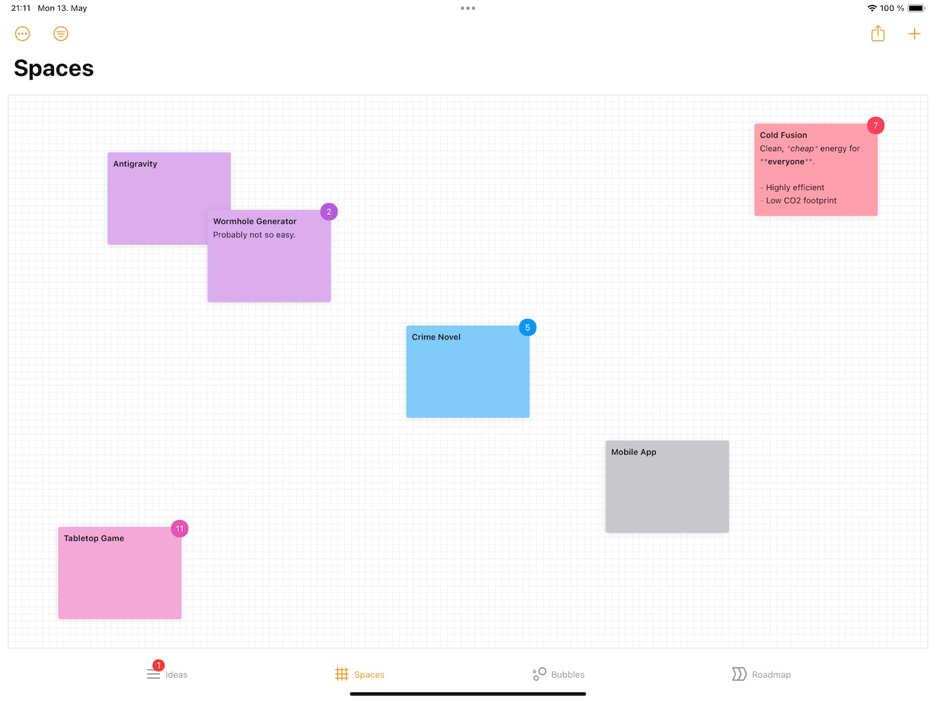Tap the Roadmap chevron icon
This screenshot has width=936, height=701.
click(739, 674)
